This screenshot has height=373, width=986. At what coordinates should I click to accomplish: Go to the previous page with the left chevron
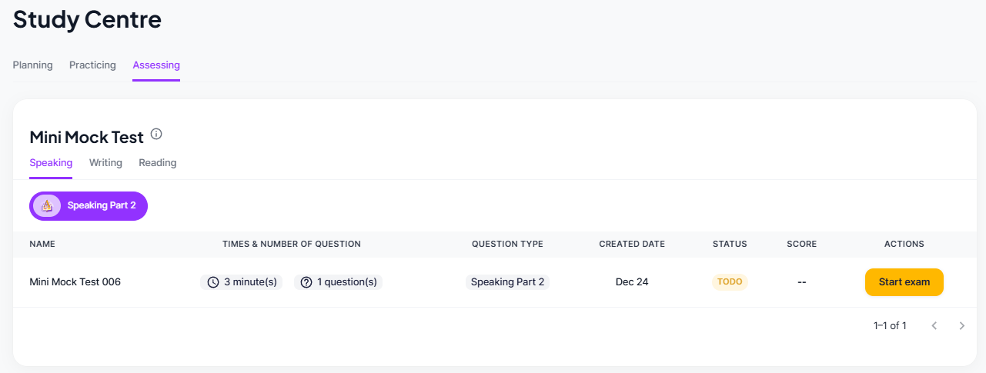(934, 326)
